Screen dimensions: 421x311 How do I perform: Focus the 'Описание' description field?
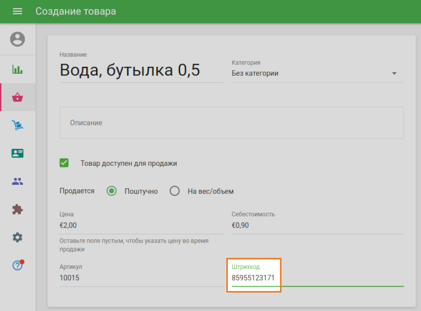coord(232,122)
